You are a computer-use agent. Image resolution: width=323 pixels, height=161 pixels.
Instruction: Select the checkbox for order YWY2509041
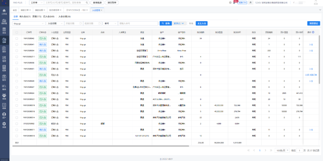click(x=17, y=45)
